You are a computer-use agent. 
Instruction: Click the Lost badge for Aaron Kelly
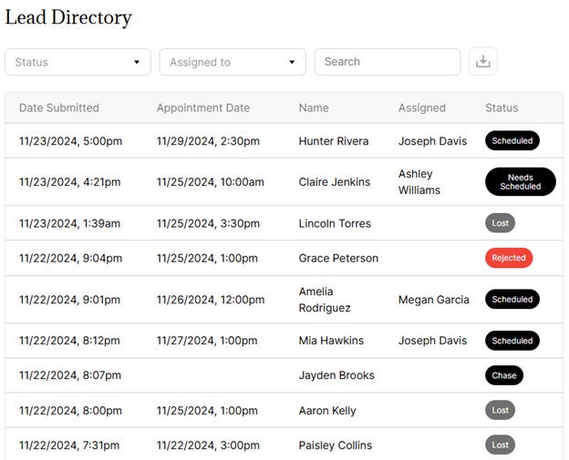500,411
